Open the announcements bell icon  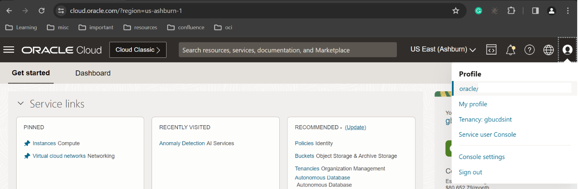tap(510, 50)
